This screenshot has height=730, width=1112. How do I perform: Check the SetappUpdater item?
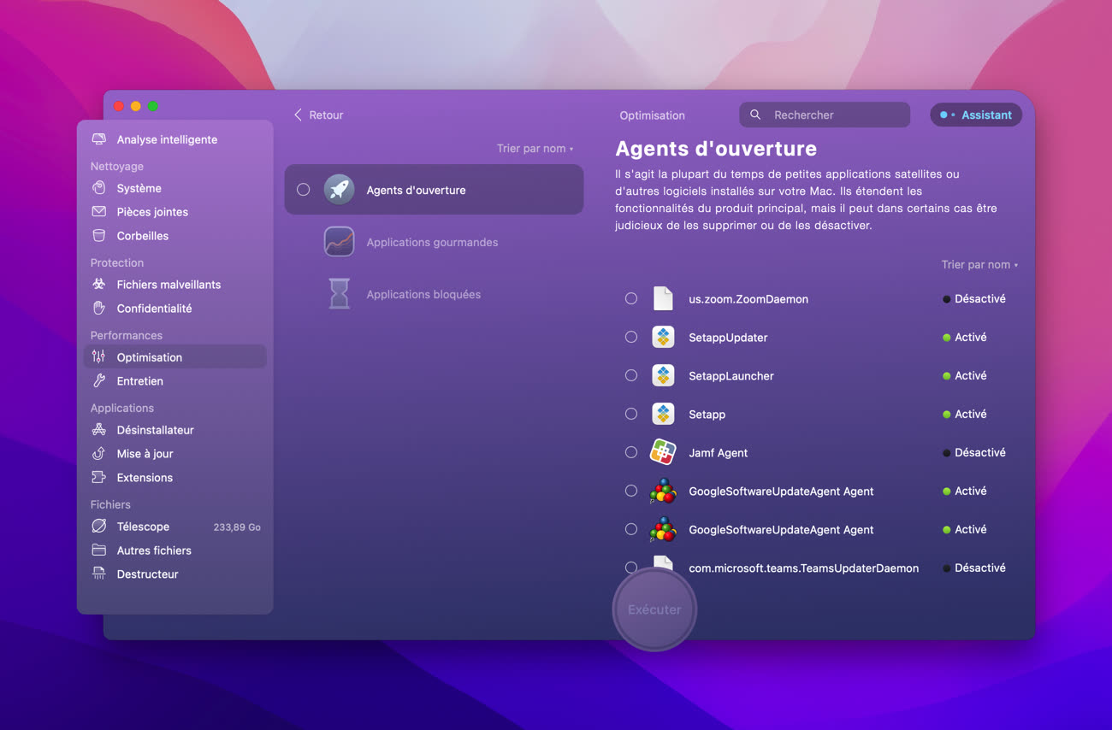click(x=631, y=337)
